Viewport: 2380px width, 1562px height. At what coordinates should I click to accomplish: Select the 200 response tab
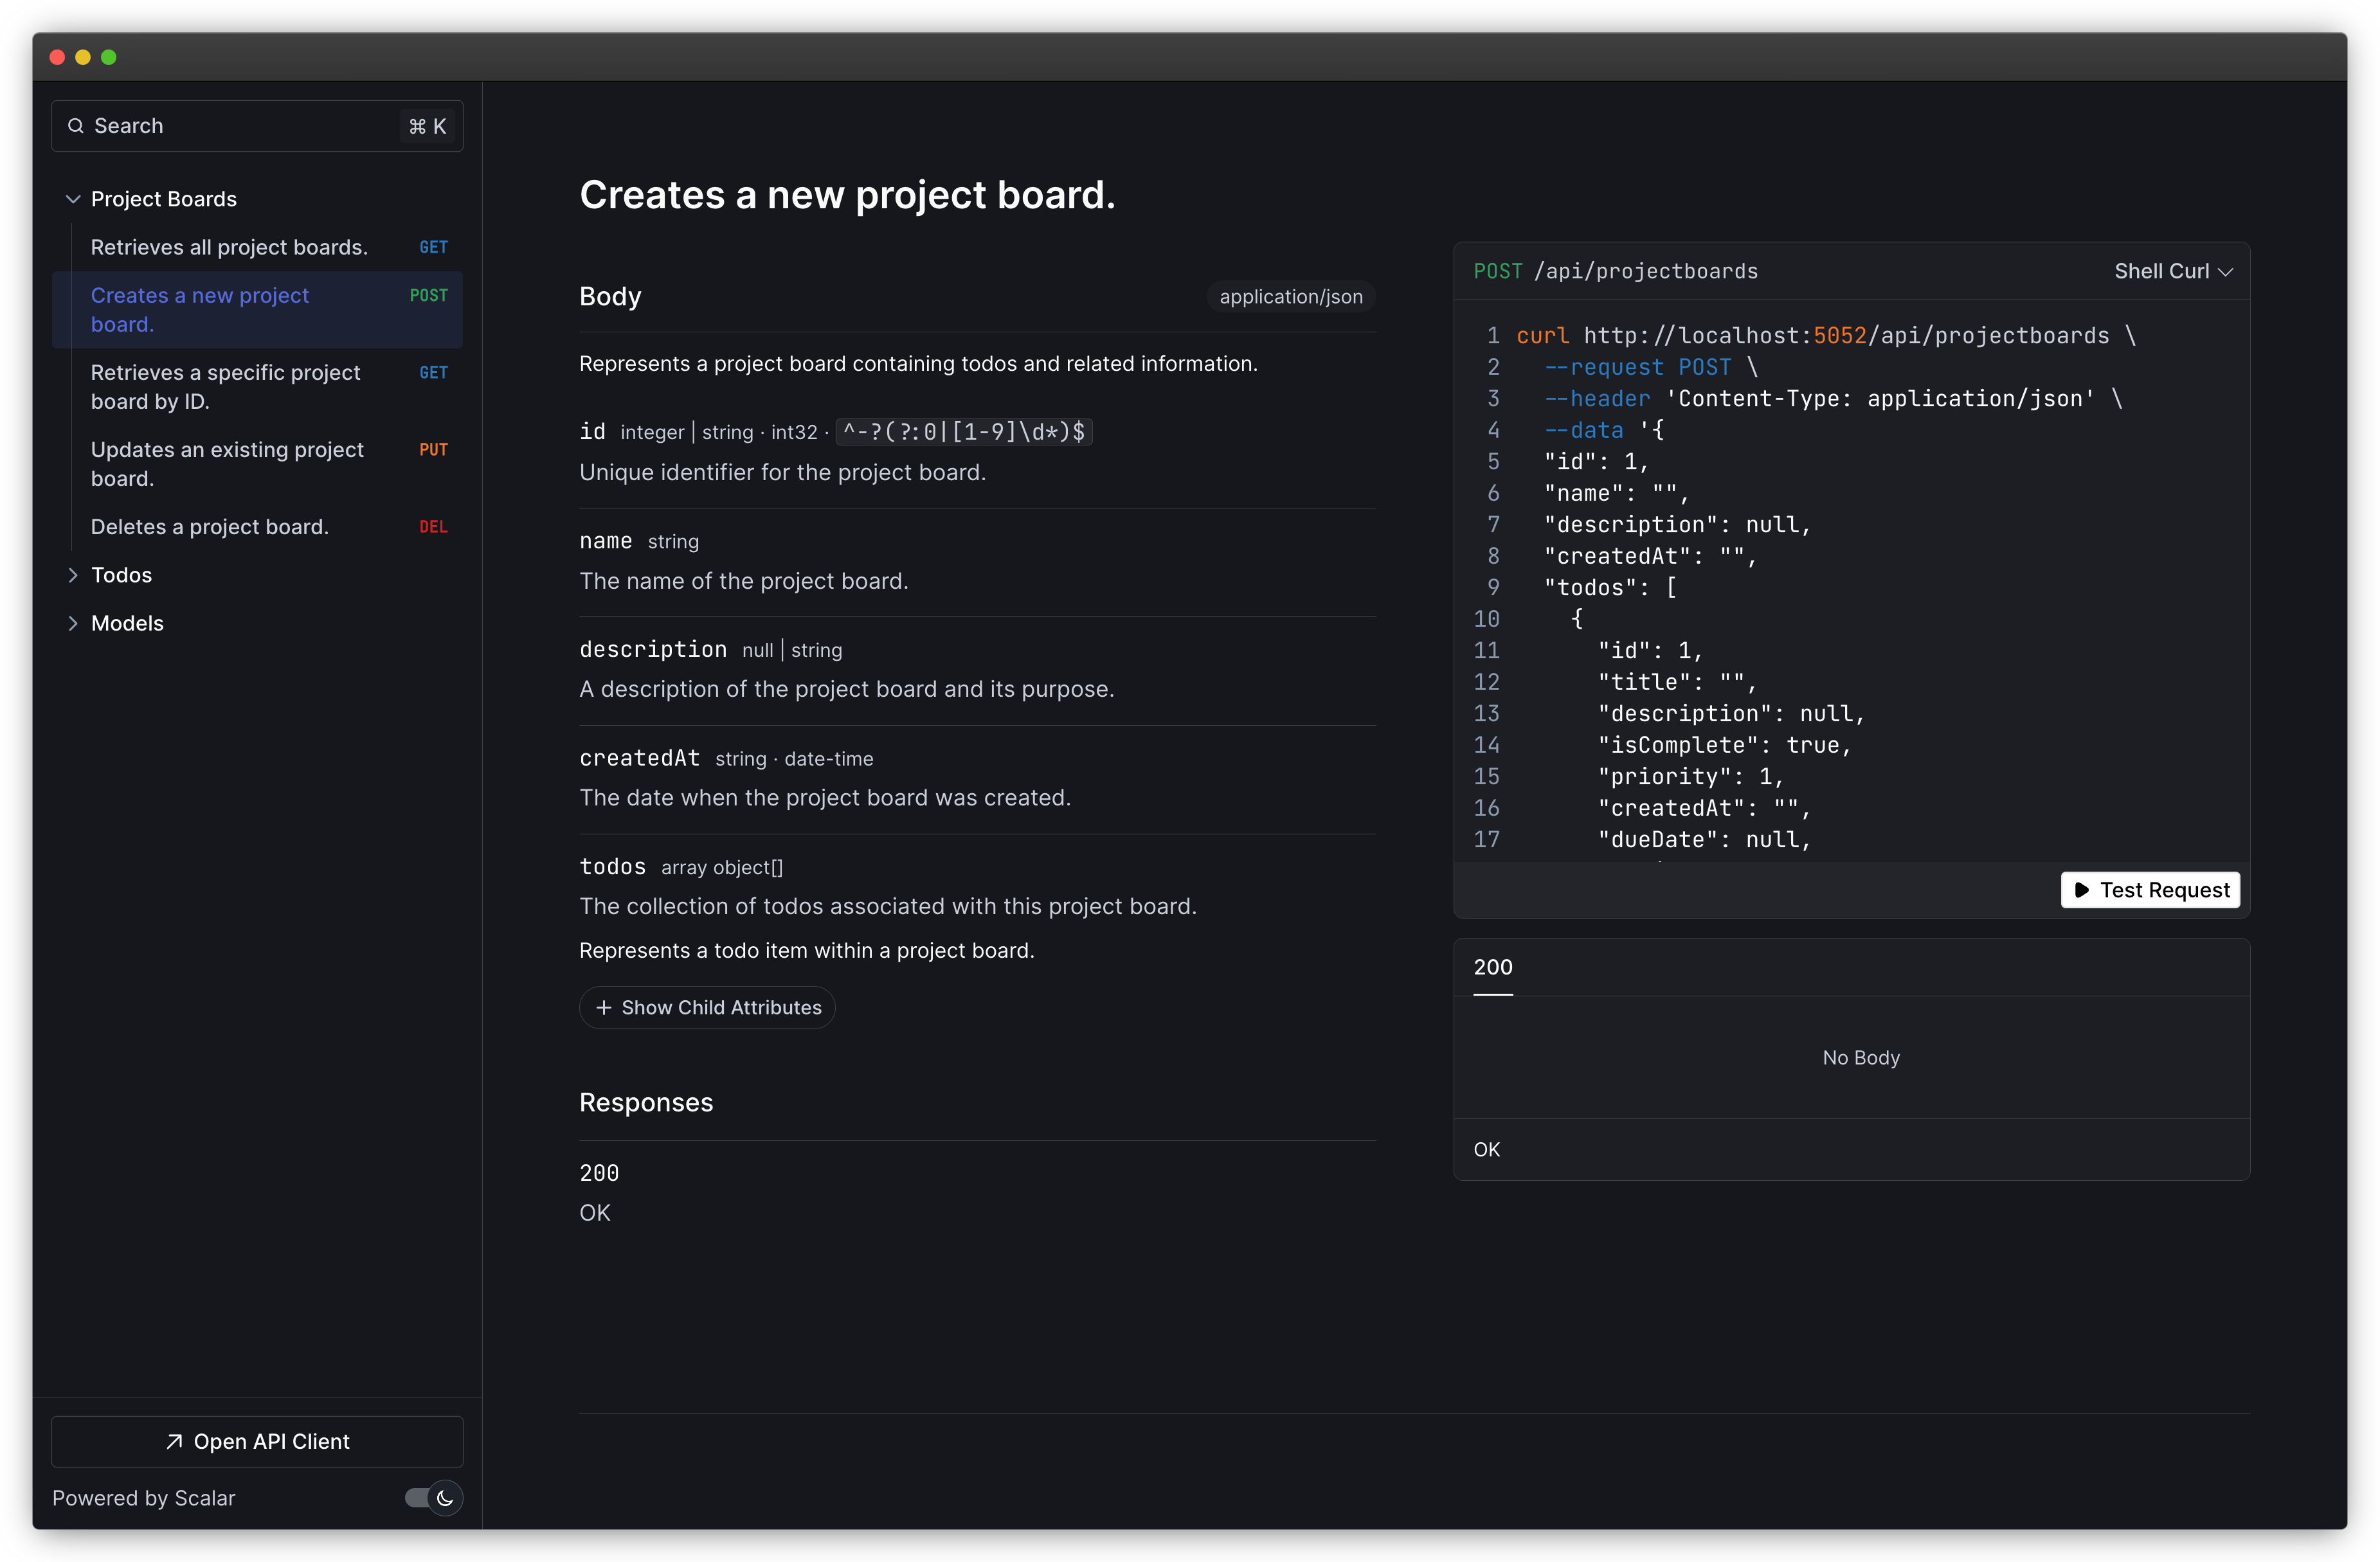point(1493,967)
